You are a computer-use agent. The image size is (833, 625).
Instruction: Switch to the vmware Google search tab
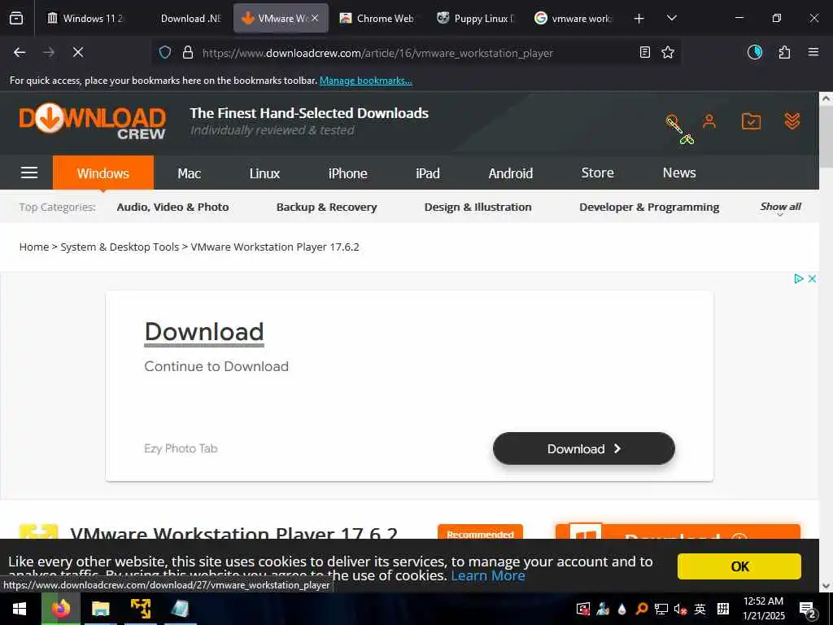pyautogui.click(x=574, y=18)
